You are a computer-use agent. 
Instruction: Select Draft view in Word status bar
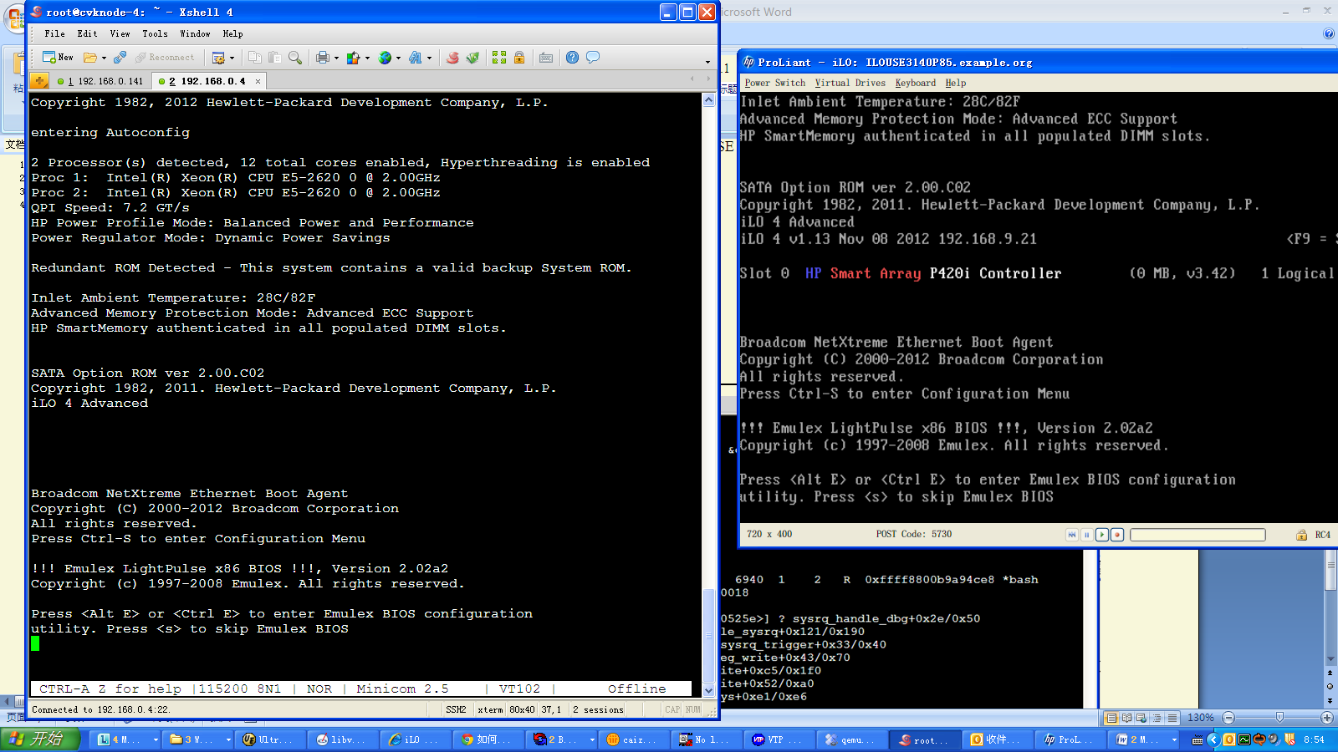click(x=1172, y=718)
